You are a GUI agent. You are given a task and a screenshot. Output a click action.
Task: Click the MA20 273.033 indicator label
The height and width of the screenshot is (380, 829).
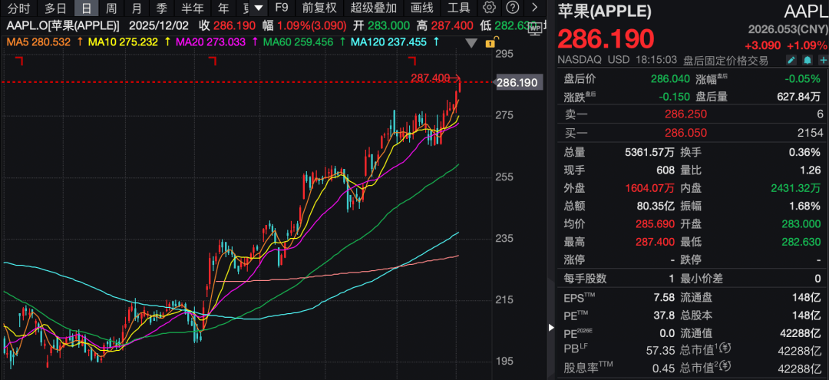(x=210, y=42)
